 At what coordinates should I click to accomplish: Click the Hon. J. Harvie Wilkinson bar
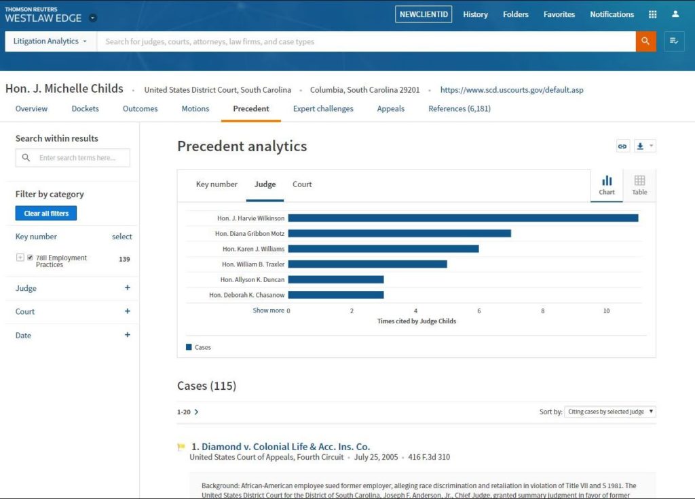[463, 218]
